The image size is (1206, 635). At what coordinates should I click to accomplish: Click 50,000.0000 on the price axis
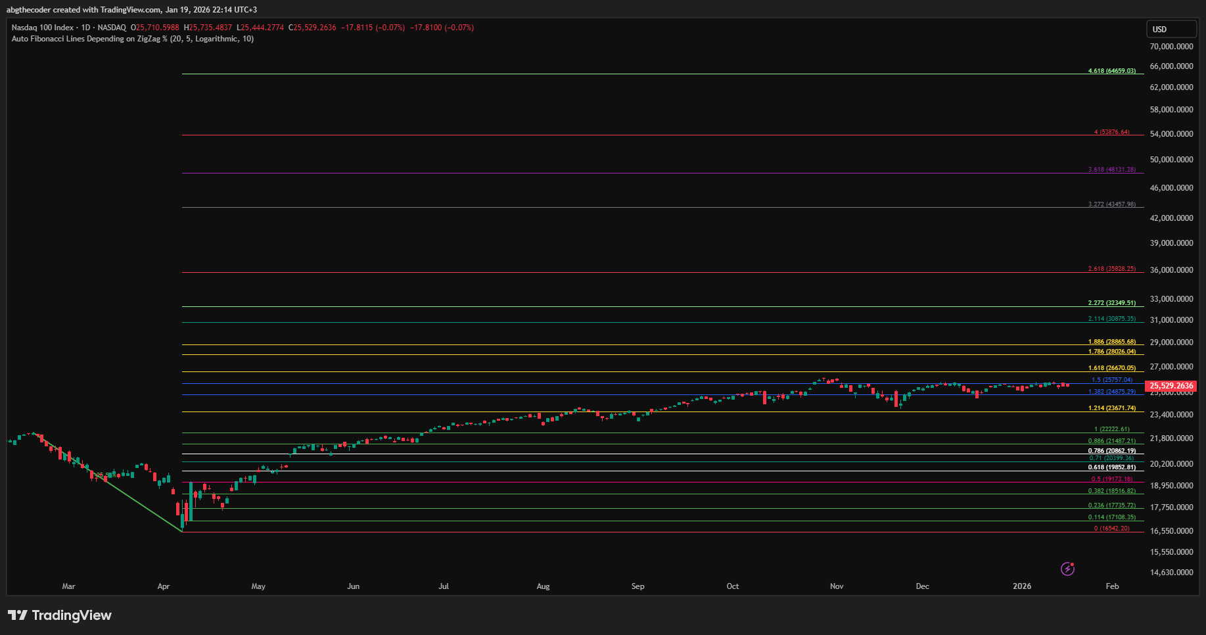tap(1171, 160)
